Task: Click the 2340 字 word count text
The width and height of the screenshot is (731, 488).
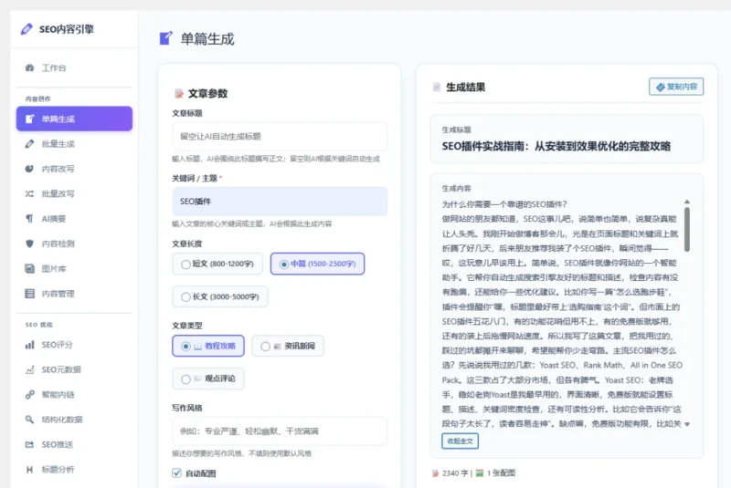Action: point(455,473)
